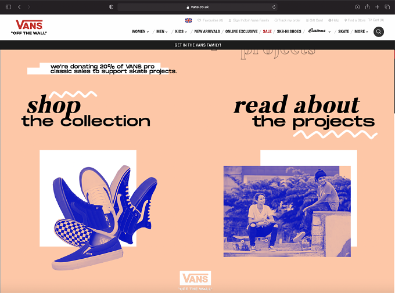
Task: Open the MORE dropdown menu
Action: point(361,31)
